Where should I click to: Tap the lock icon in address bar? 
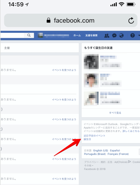tap(48, 20)
